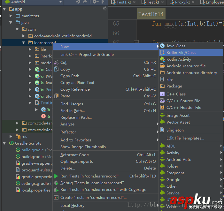The width and height of the screenshot is (224, 211).
Task: Expand the Activity submenu arrow
Action: click(221, 153)
